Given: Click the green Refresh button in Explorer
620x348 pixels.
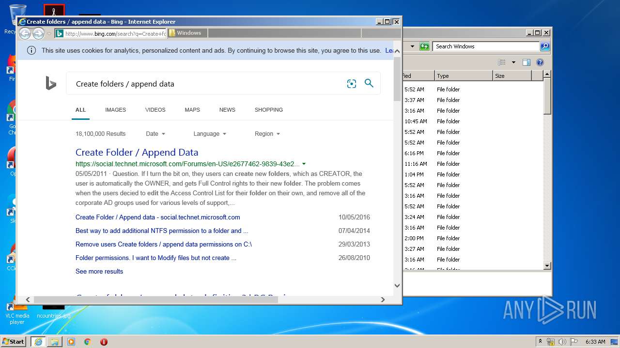Looking at the screenshot, I should click(424, 46).
